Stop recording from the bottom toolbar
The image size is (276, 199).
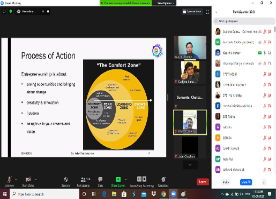coord(144,179)
